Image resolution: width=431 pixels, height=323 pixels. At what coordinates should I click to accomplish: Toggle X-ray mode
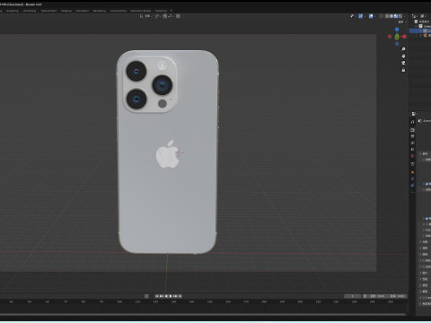coord(381,16)
